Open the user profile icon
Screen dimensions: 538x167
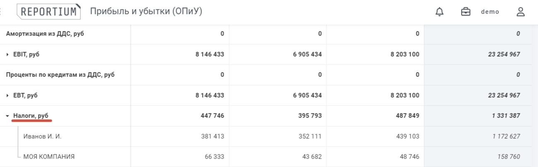pyautogui.click(x=521, y=12)
